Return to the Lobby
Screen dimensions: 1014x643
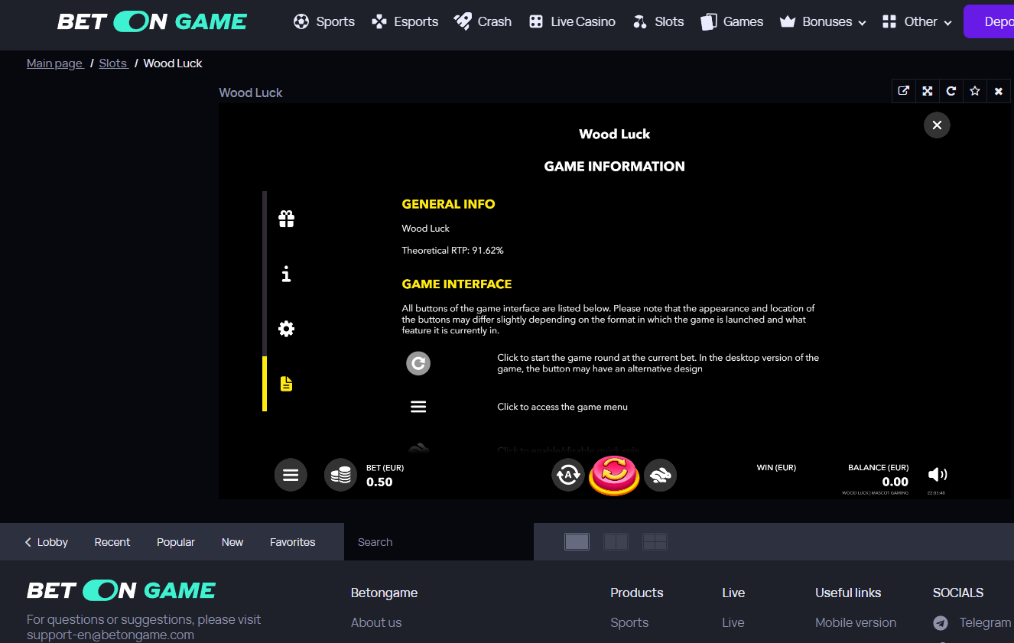pyautogui.click(x=46, y=542)
